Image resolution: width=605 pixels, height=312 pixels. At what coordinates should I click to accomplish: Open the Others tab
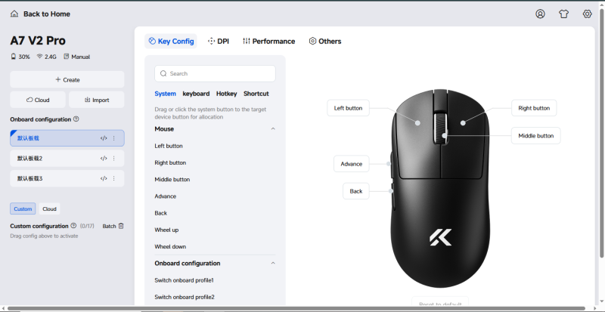pos(325,42)
